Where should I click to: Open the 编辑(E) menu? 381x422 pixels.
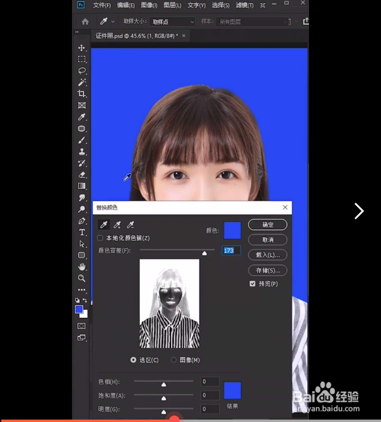pos(126,5)
